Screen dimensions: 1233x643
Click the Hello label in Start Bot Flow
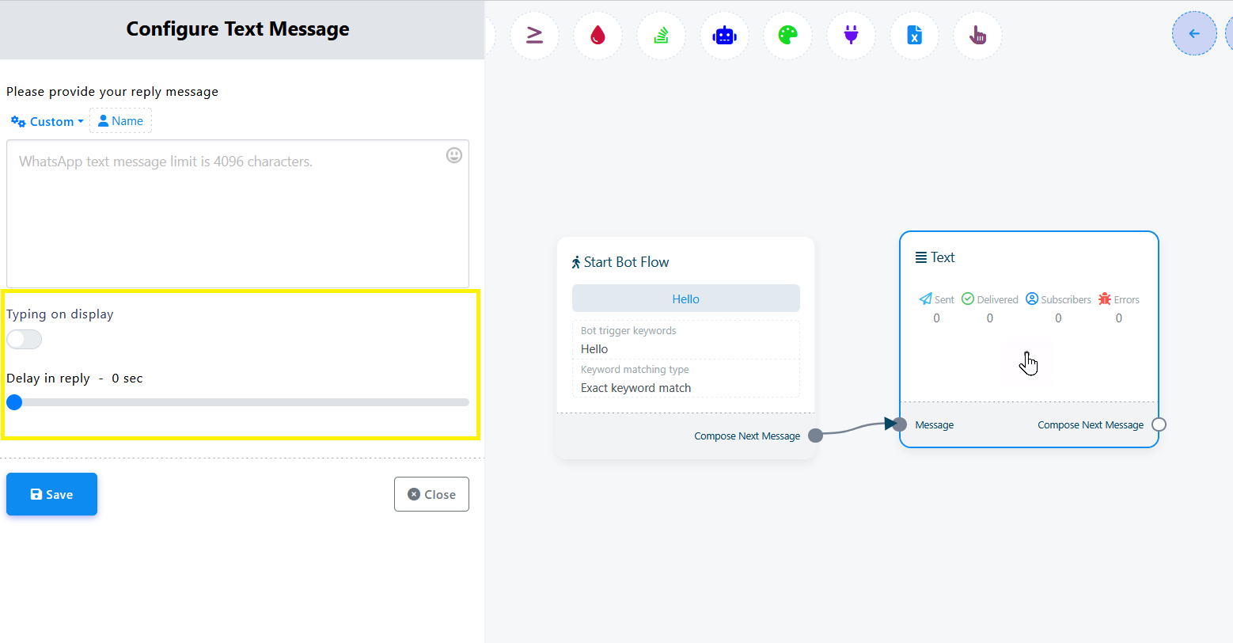click(x=685, y=299)
